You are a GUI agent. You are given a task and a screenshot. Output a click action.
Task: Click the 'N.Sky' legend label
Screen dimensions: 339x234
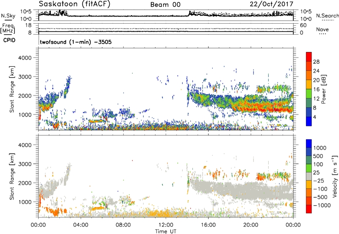8,16
